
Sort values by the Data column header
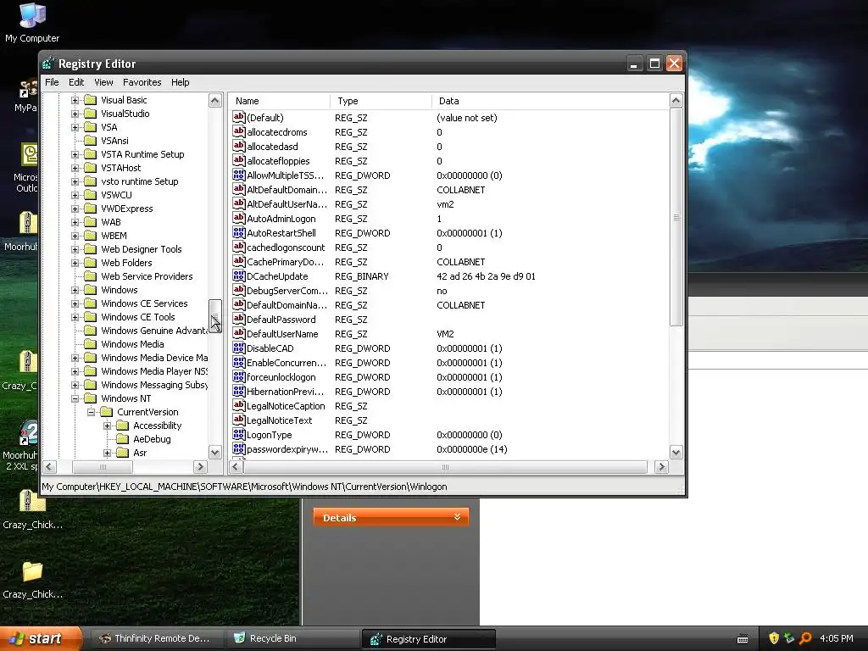[550, 101]
